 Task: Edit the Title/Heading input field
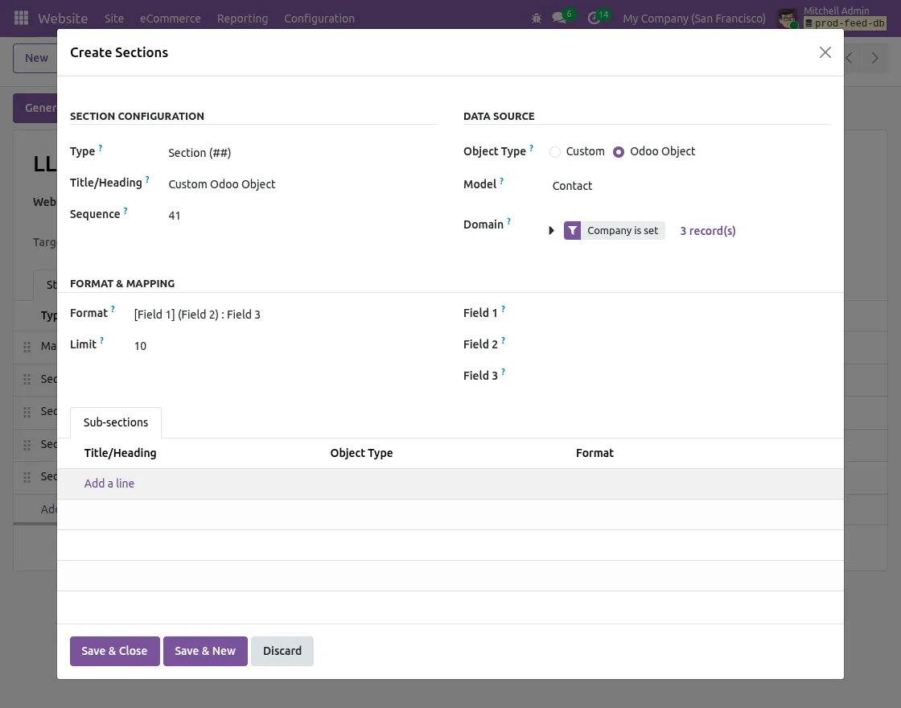coord(302,184)
